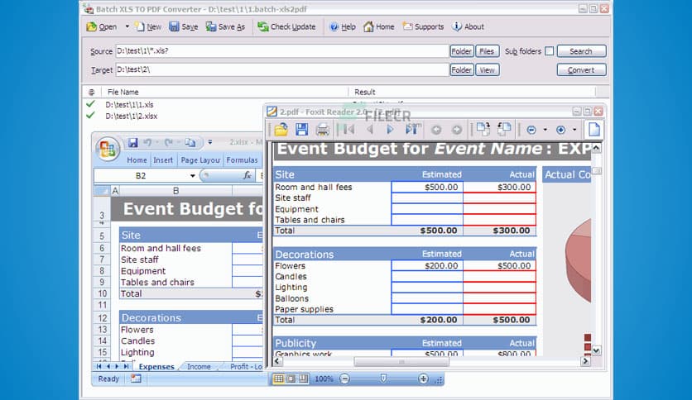Enable the Sub folders checkbox
This screenshot has height=400, width=692.
click(550, 51)
